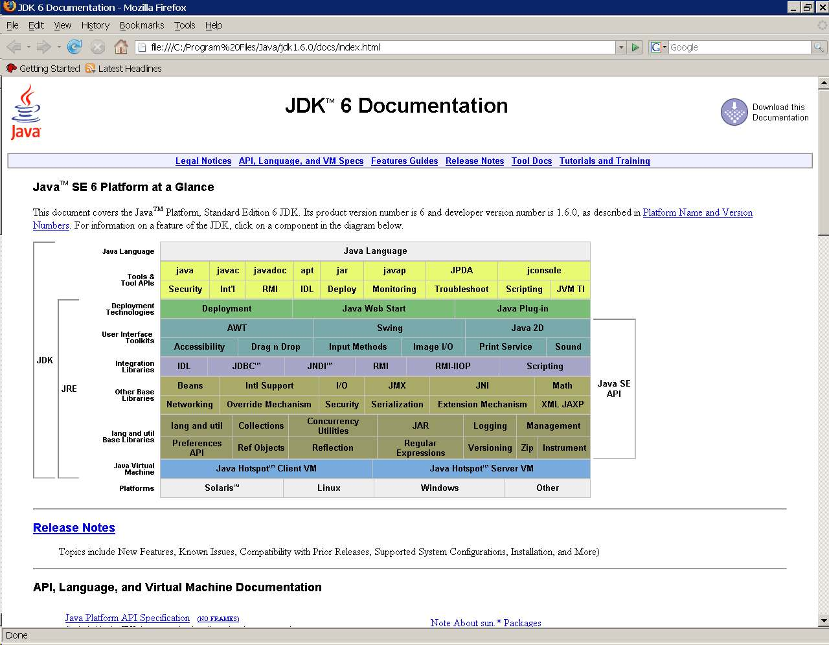Open the View menu
Viewport: 829px width, 645px height.
[x=63, y=25]
